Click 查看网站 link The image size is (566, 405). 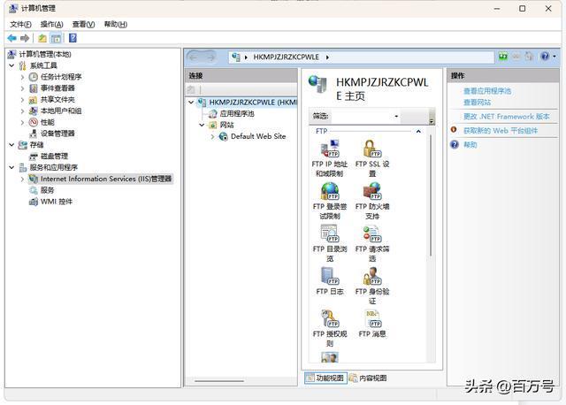[478, 103]
